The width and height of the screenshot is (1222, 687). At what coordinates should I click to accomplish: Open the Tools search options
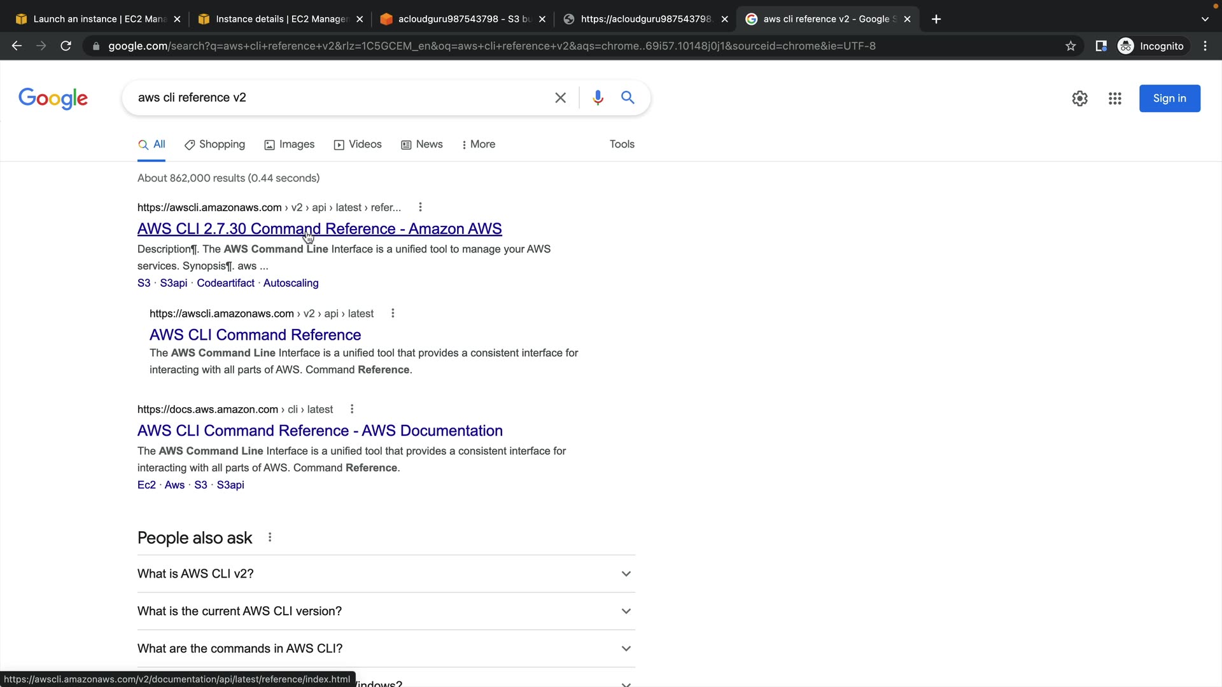[622, 144]
